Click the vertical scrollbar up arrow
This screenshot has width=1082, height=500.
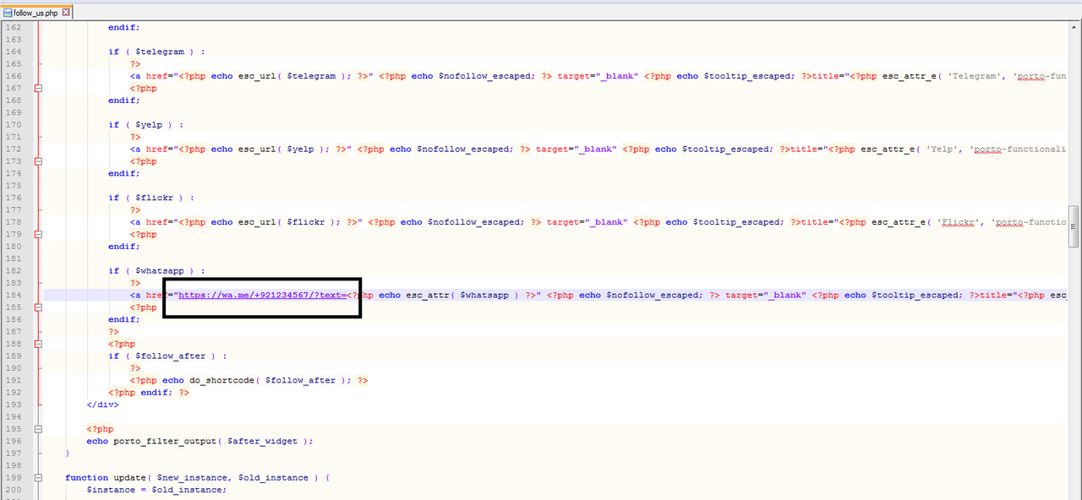(x=1074, y=26)
